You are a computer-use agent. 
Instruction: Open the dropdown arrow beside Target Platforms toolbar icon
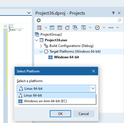[x=104, y=28]
